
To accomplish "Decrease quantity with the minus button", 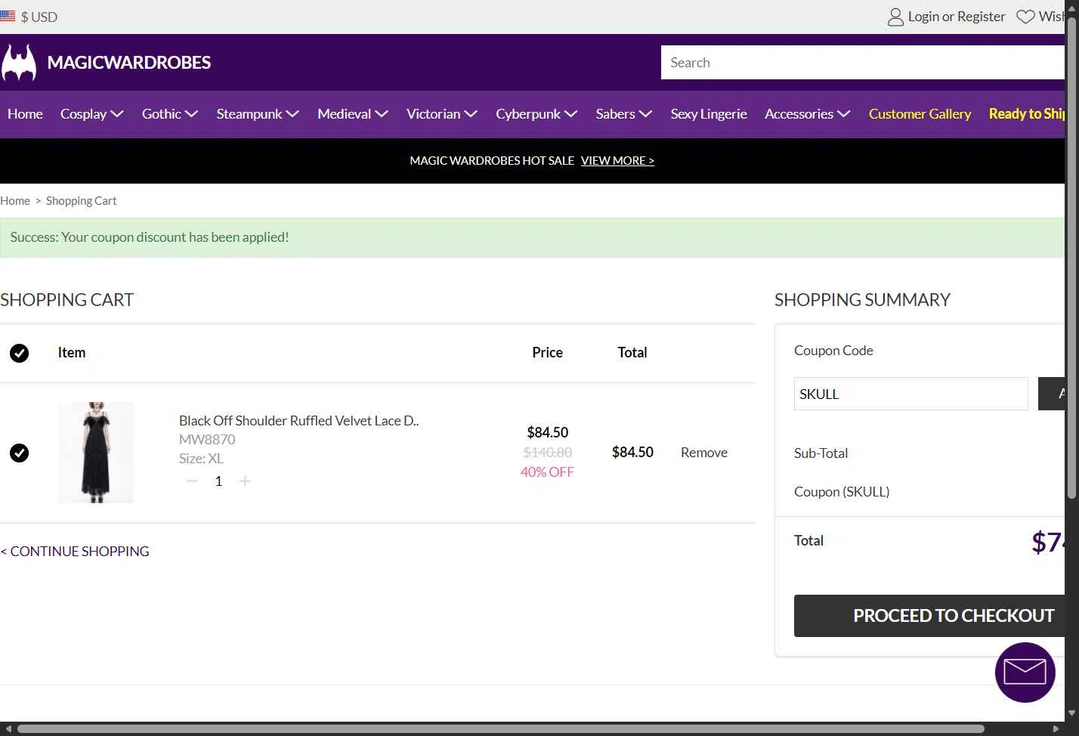I will pyautogui.click(x=192, y=481).
